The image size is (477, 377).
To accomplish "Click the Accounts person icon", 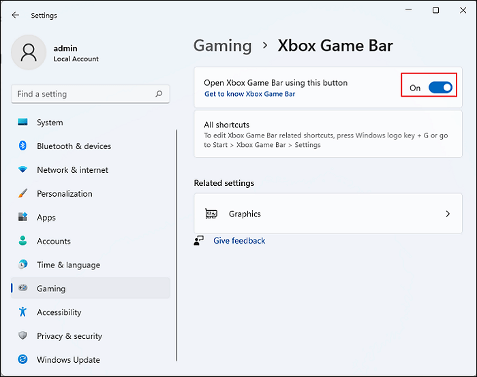I will click(22, 241).
